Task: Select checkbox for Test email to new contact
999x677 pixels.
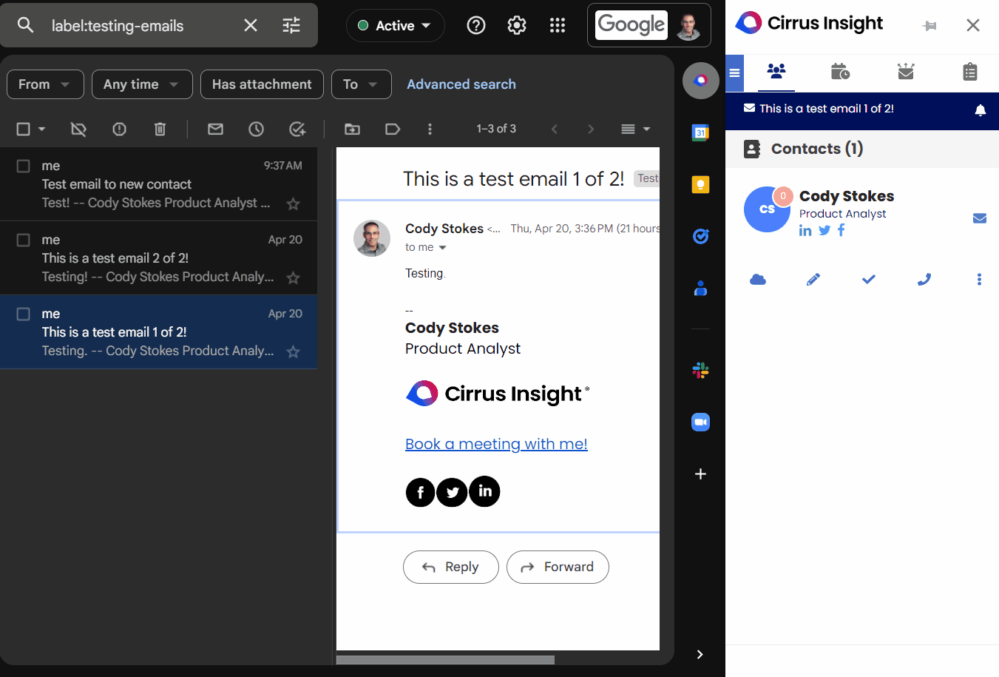Action: pos(24,166)
